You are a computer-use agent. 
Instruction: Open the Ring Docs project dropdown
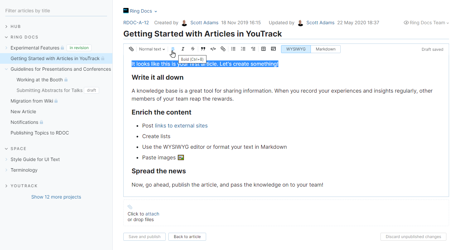coord(143,11)
